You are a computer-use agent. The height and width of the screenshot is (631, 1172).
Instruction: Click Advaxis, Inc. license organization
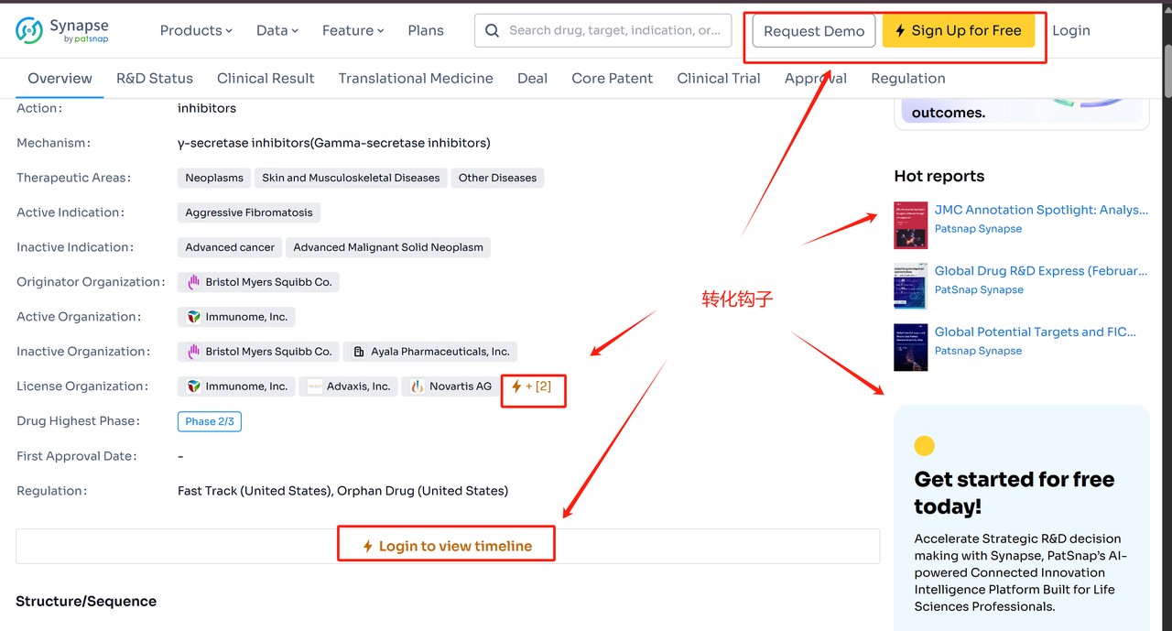pos(349,386)
